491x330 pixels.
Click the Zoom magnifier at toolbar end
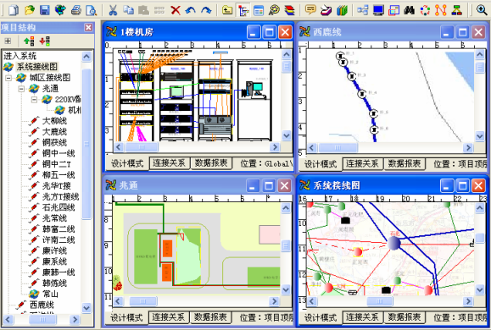click(482, 10)
